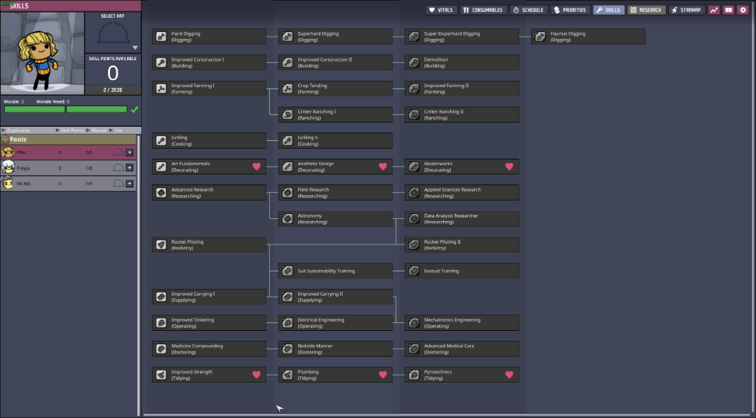This screenshot has height=418, width=756.
Task: Open the Priorities tab
Action: [x=570, y=10]
